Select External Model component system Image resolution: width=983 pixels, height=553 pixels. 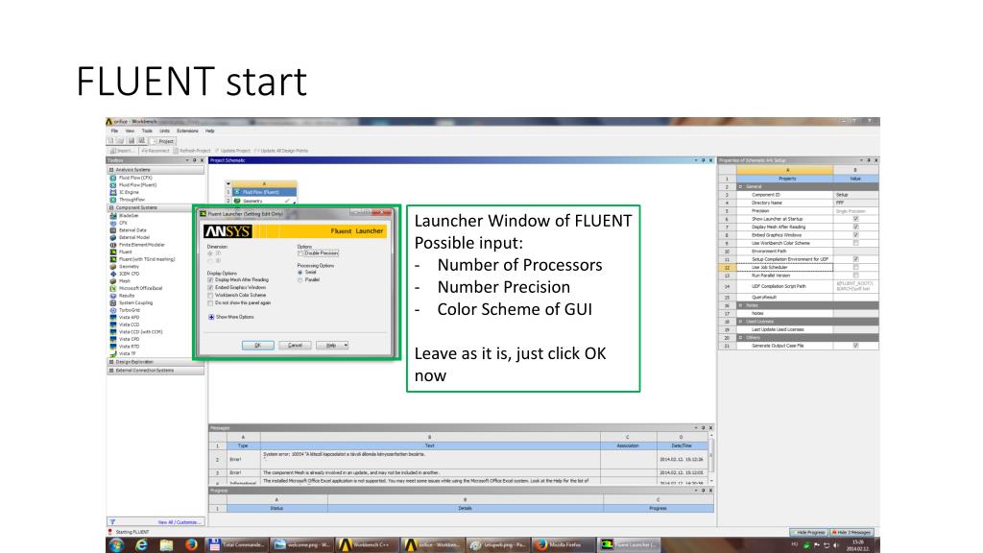pos(133,238)
